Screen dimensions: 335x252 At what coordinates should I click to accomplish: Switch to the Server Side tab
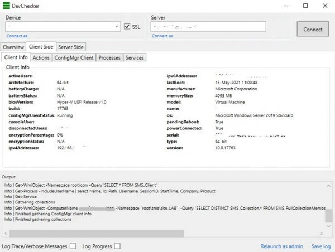coord(71,47)
